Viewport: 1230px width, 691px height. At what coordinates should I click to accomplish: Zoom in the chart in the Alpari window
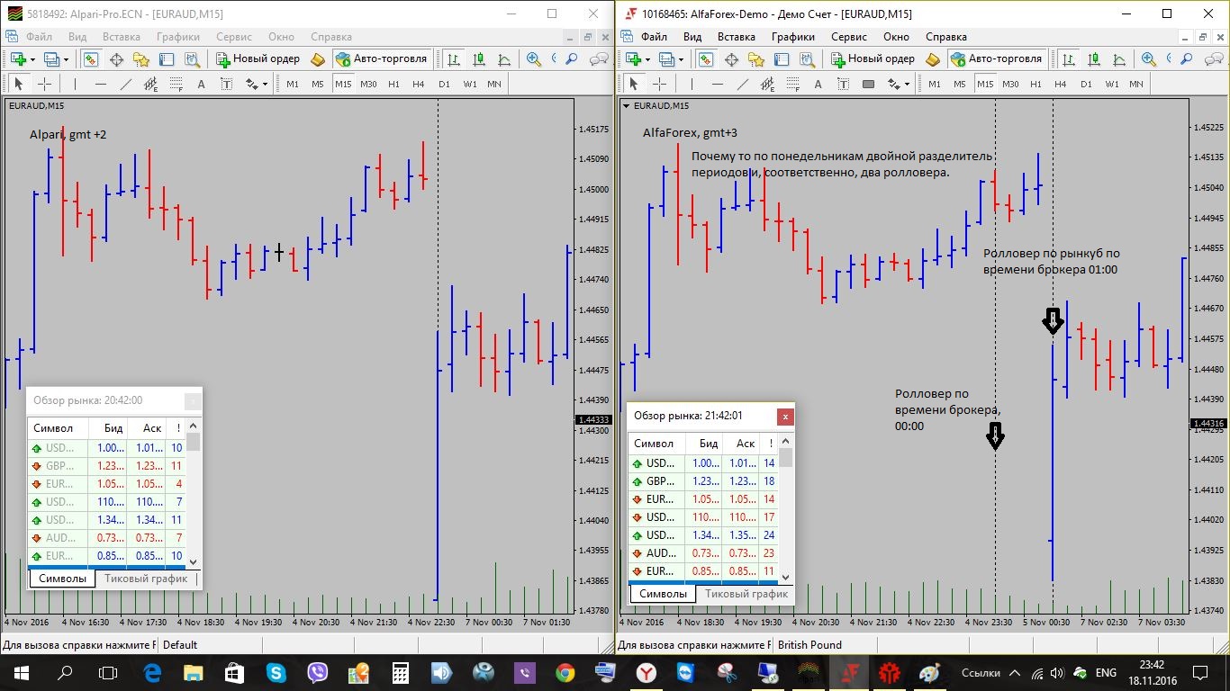(x=534, y=59)
